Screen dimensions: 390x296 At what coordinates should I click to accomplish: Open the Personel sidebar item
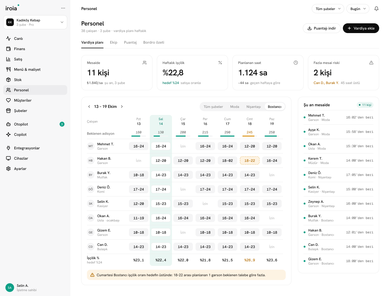click(x=35, y=90)
